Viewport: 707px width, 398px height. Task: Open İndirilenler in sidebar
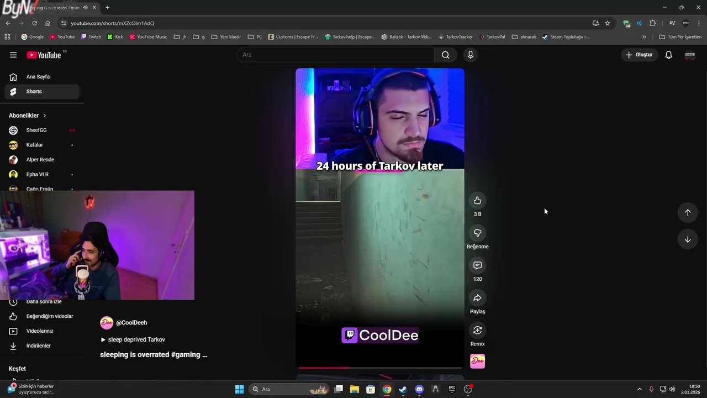click(42, 345)
